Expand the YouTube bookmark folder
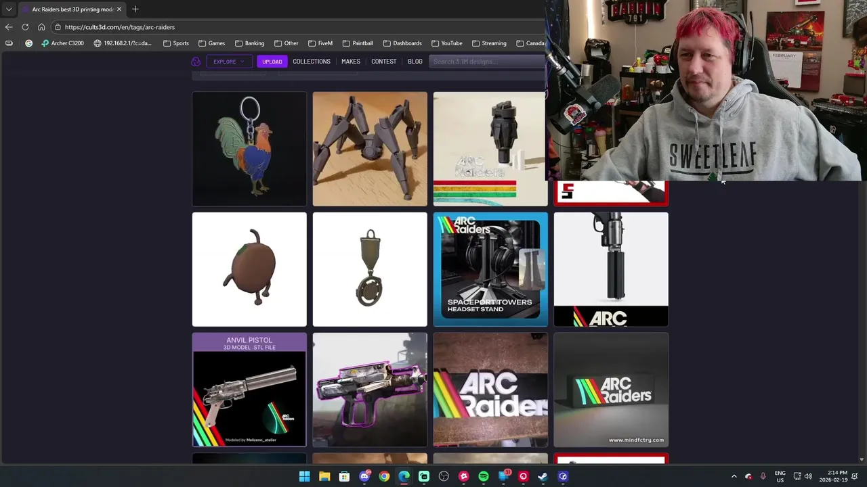Viewport: 867px width, 487px height. 446,43
